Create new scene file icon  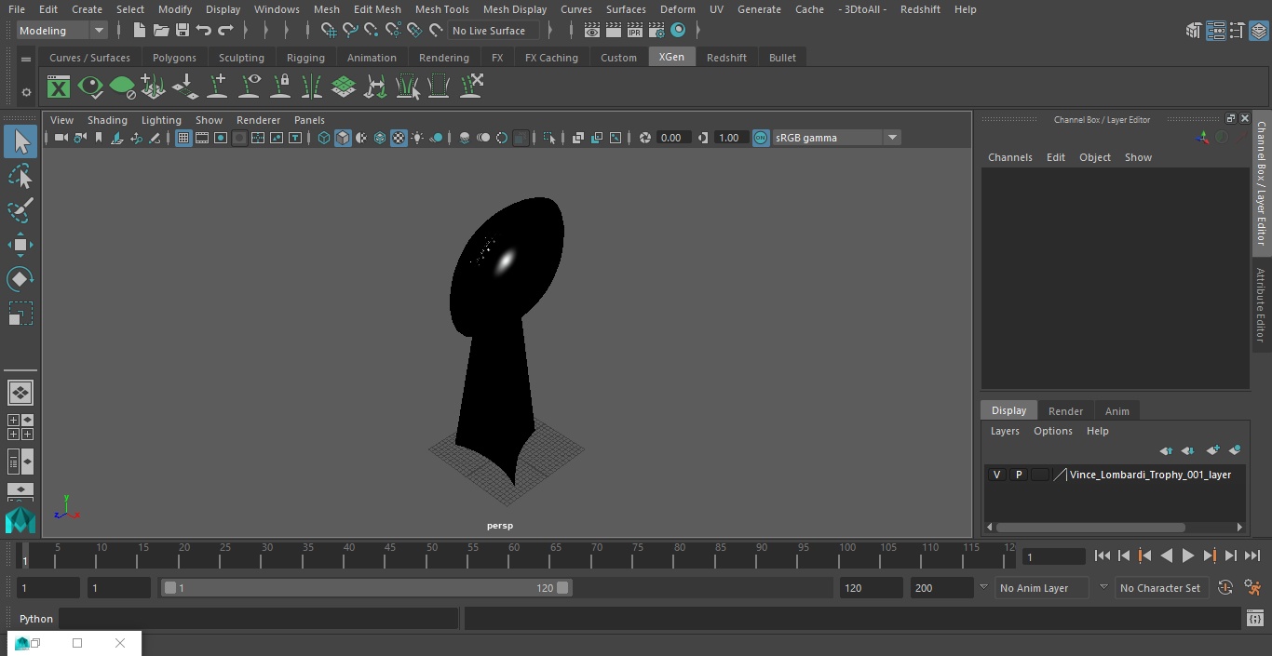139,31
